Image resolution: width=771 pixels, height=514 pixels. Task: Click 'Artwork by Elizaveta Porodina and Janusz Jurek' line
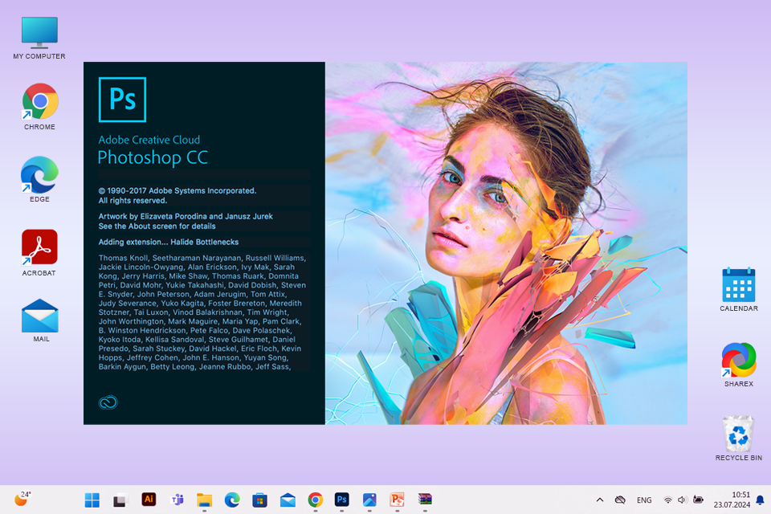[186, 216]
